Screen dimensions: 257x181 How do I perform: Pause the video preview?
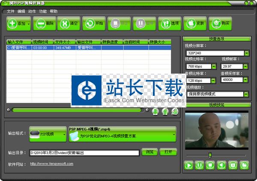[200, 165]
